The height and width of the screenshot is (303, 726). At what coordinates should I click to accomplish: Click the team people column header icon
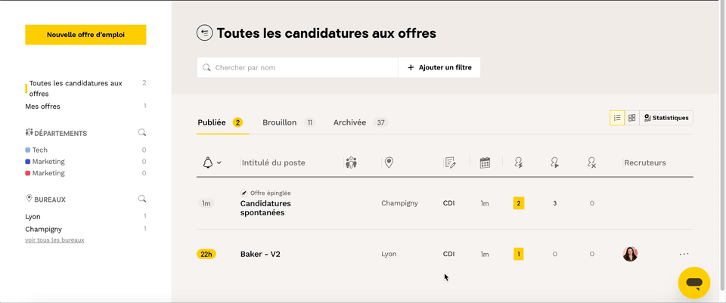(x=351, y=162)
